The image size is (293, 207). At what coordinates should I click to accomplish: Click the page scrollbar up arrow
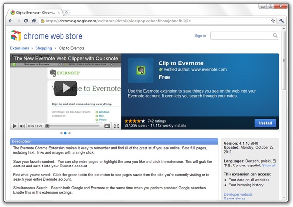point(284,29)
